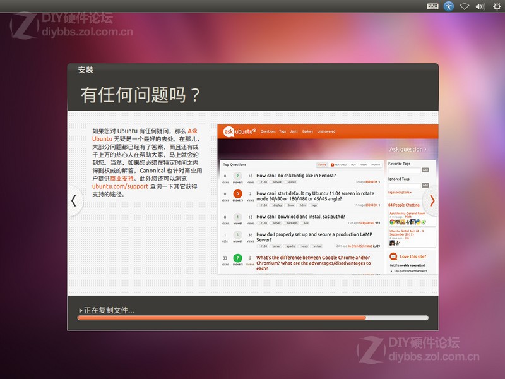Open the sound volume indicator
This screenshot has height=379, width=505.
coord(480,6)
